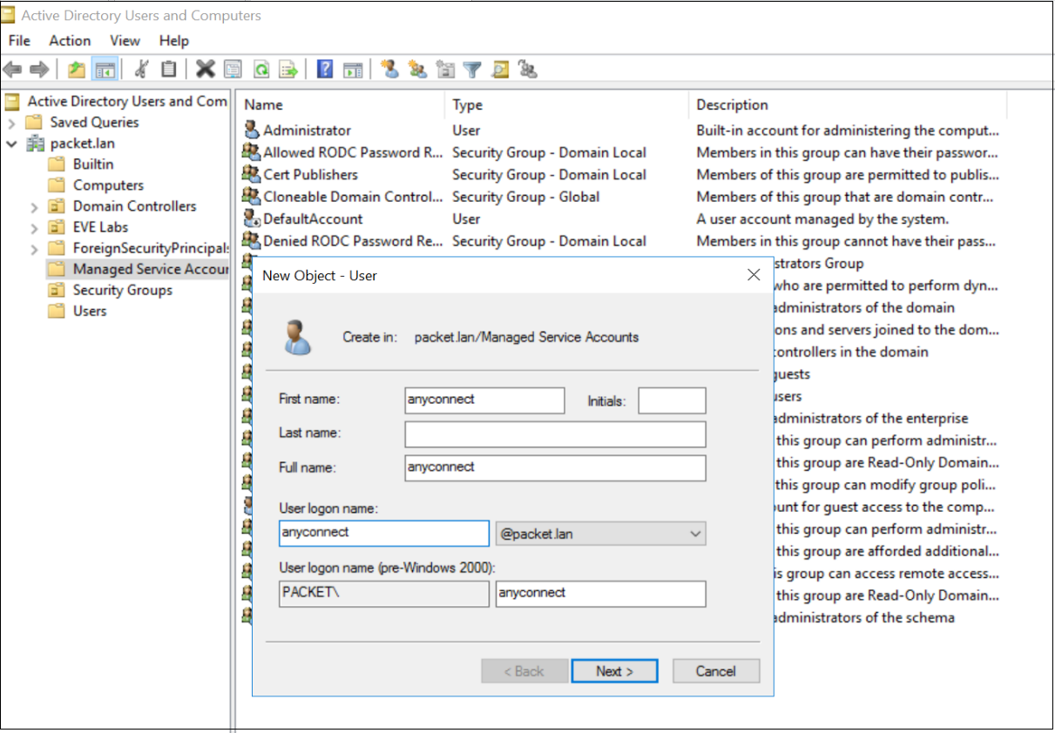The height and width of the screenshot is (733, 1055).
Task: Expand the Saved Queries tree node
Action: pos(12,123)
